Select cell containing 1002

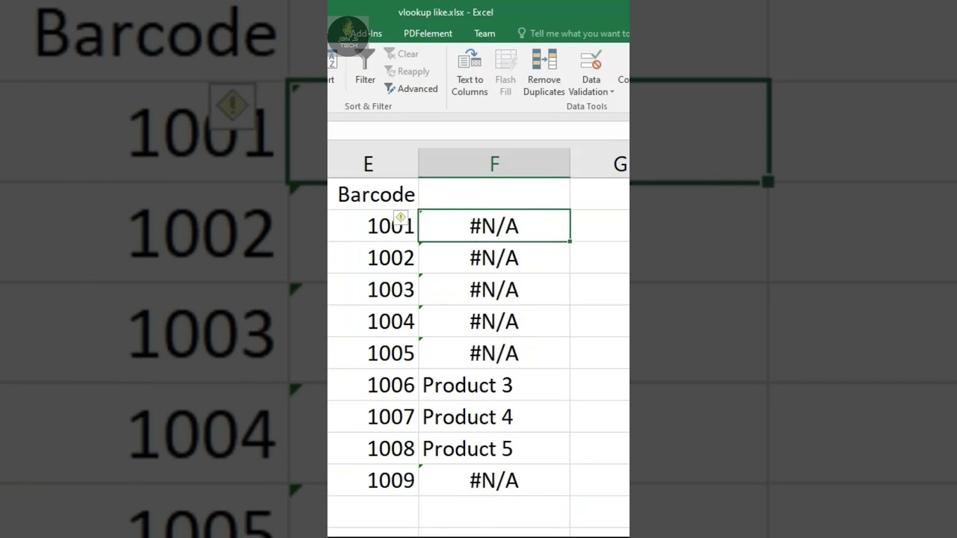(372, 258)
